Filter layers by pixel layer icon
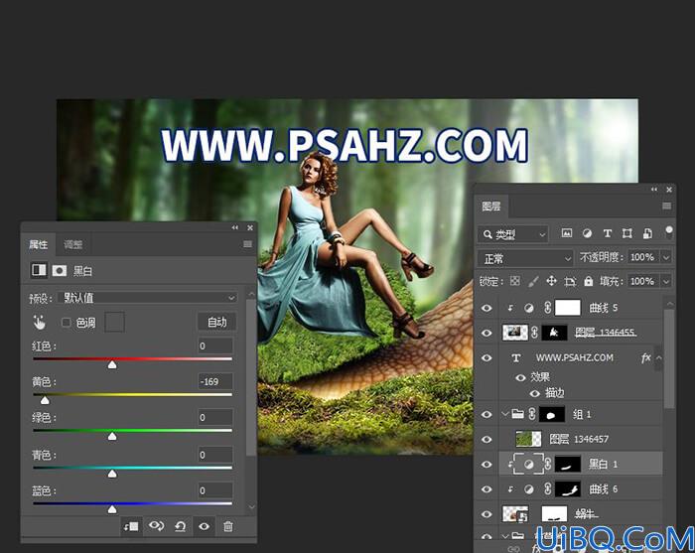This screenshot has height=553, width=695. [x=567, y=233]
